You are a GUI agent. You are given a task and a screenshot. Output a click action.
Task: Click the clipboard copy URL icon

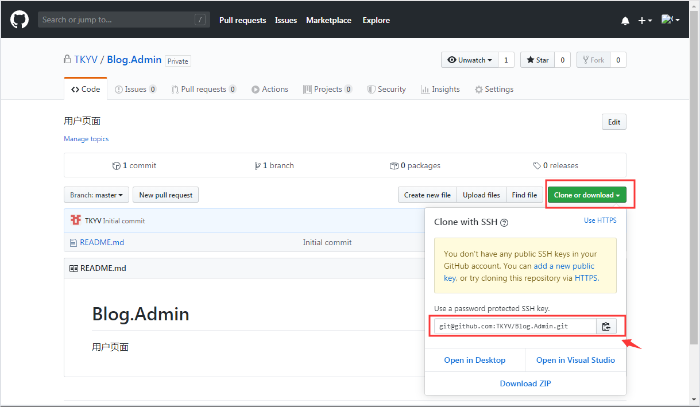click(606, 326)
